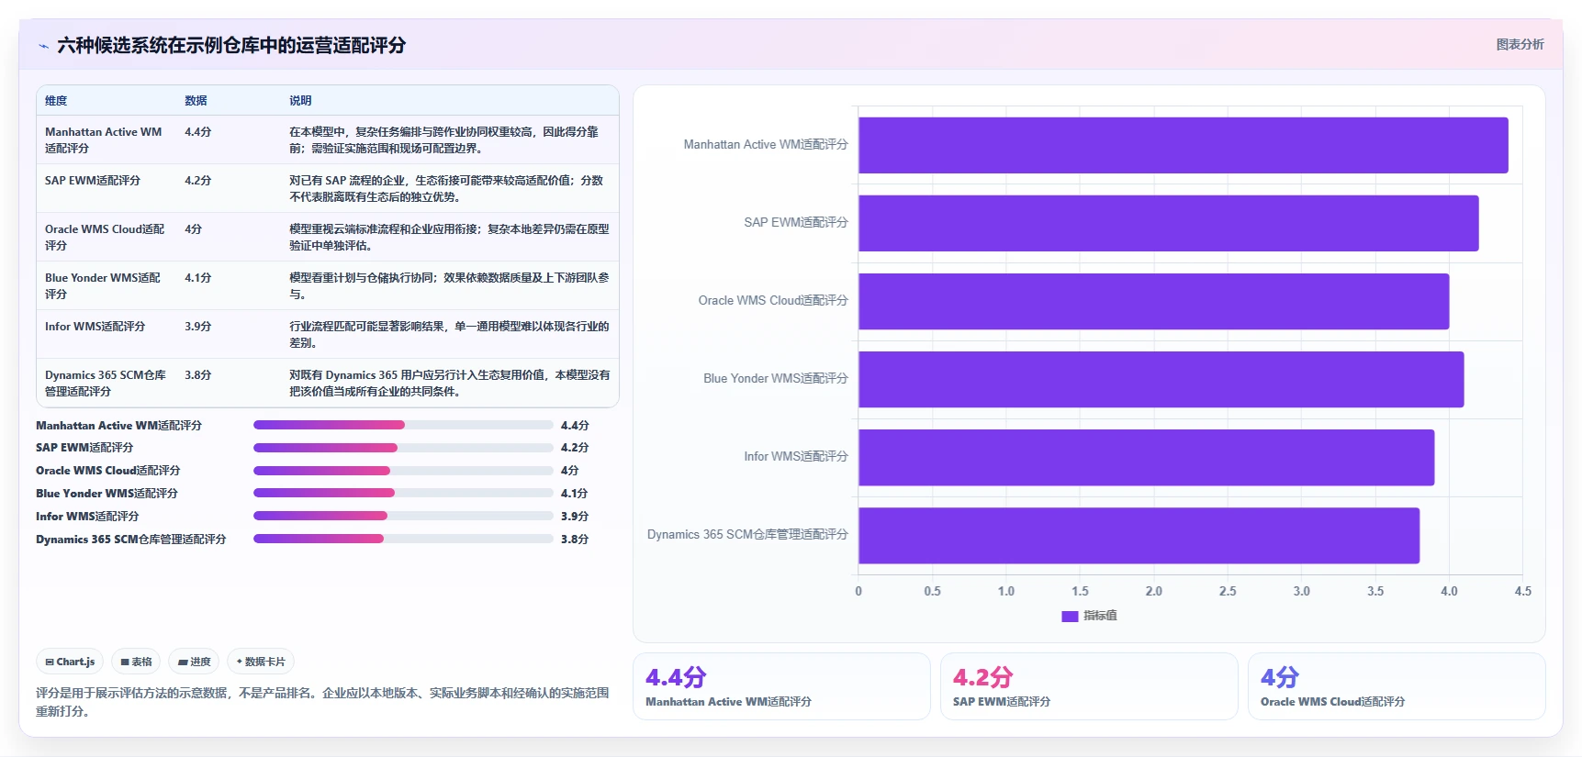1582x757 pixels.
Task: Click the Dynamics 365 SCM progress bar
Action: pyautogui.click(x=403, y=539)
